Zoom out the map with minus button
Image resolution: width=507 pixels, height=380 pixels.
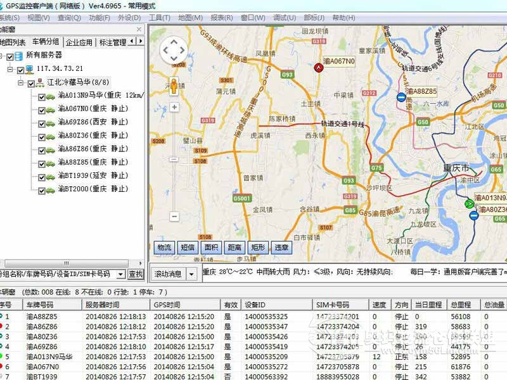174,216
